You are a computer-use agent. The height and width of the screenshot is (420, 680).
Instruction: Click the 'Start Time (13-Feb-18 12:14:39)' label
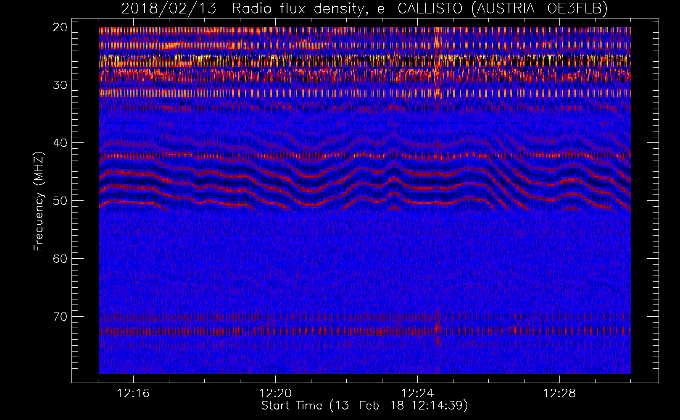(x=364, y=406)
